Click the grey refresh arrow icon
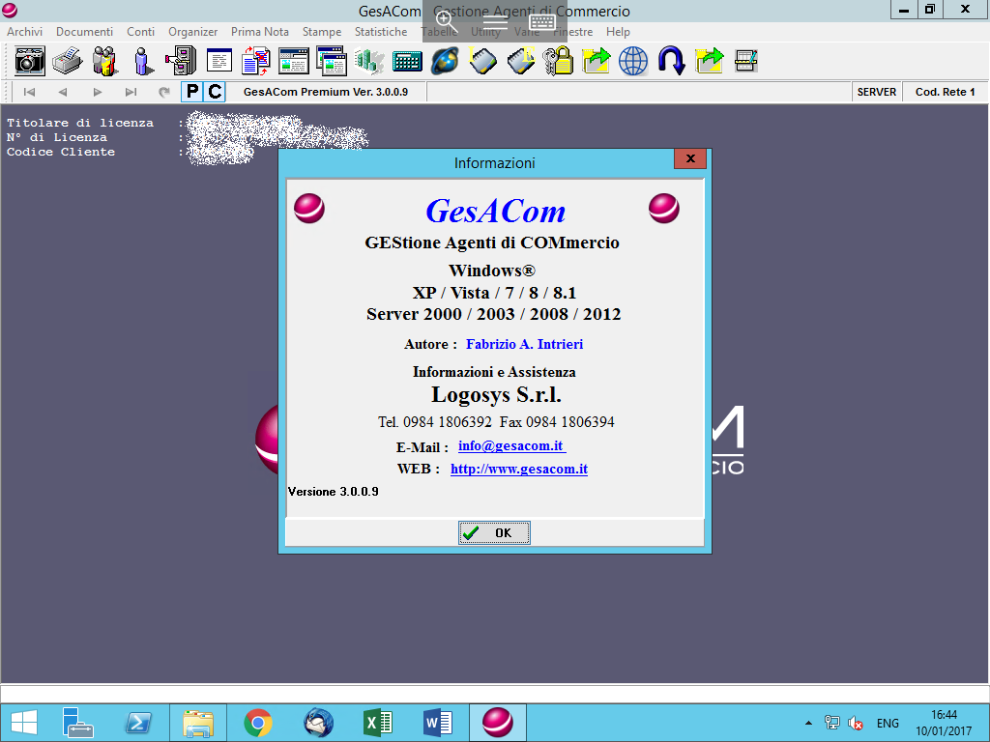The width and height of the screenshot is (990, 742). (x=164, y=92)
